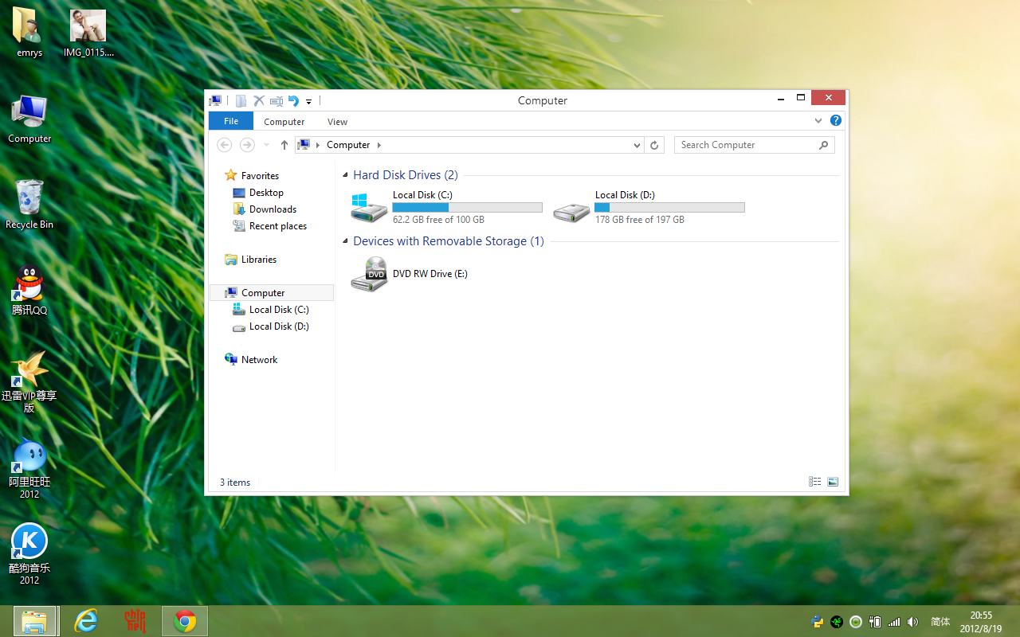The height and width of the screenshot is (637, 1020).
Task: Click the 简体 input language indicator
Action: click(x=940, y=622)
